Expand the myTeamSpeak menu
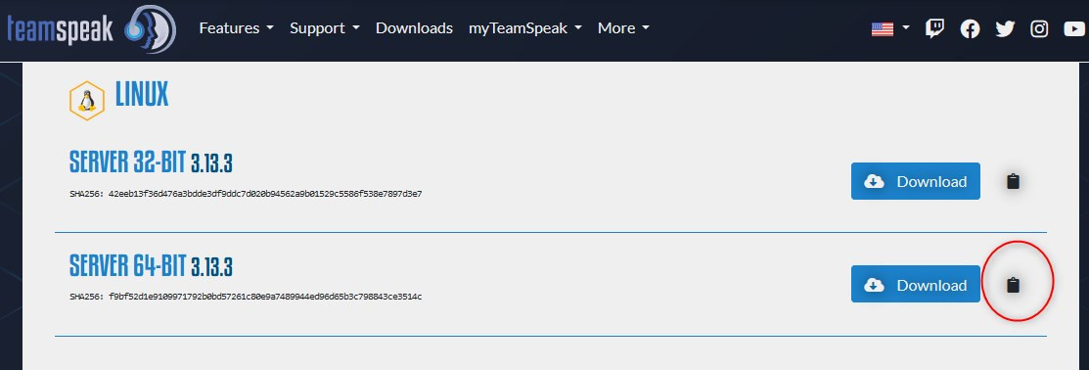The image size is (1089, 370). coord(525,28)
